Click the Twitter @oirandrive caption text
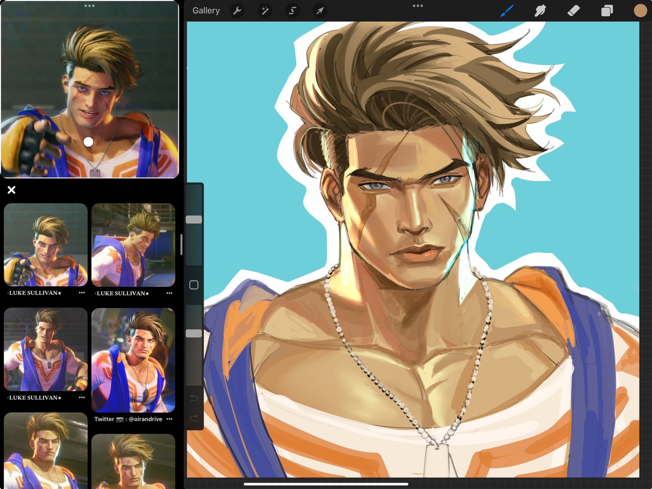The width and height of the screenshot is (652, 489). click(128, 419)
